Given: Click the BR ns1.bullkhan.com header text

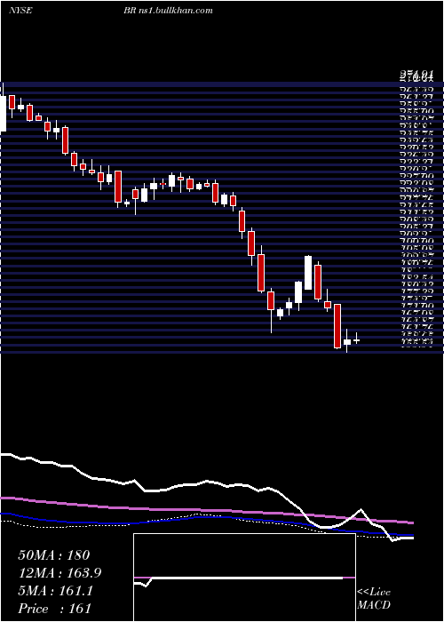Looking at the screenshot, I should coord(168,11).
